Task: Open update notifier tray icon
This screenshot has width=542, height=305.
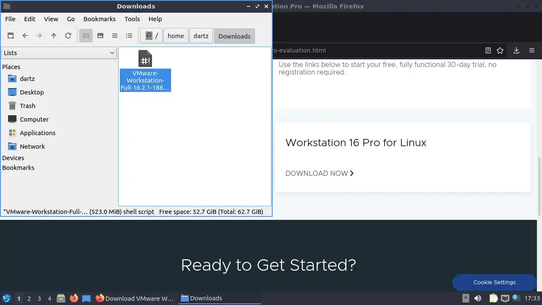Action: coord(516,298)
